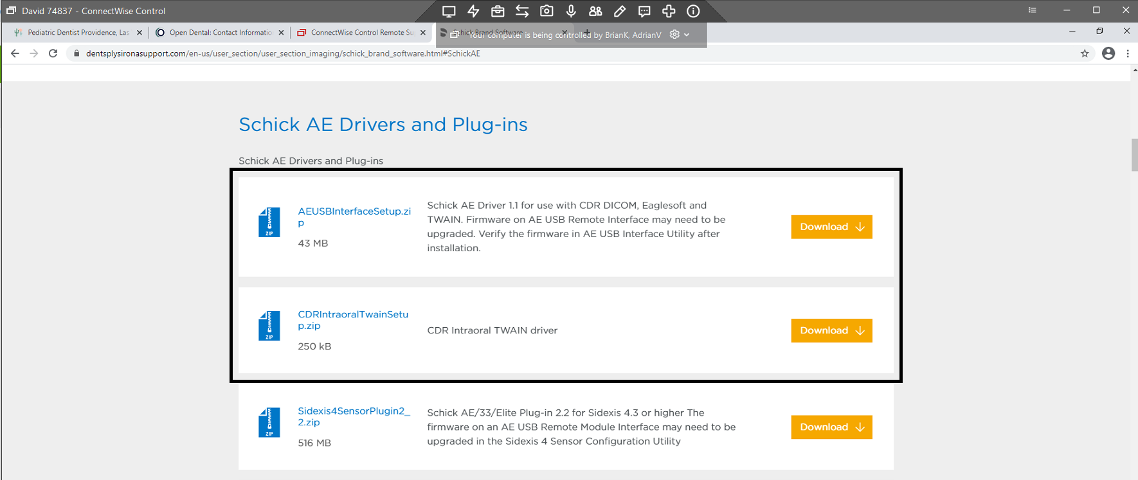Click the '516 MB' file size text
The image size is (1138, 480).
coord(314,443)
